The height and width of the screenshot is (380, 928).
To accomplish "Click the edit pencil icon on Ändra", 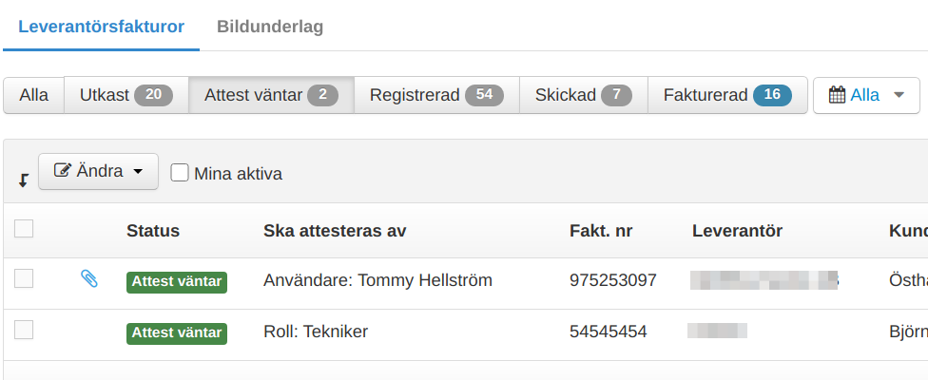I will tap(62, 171).
